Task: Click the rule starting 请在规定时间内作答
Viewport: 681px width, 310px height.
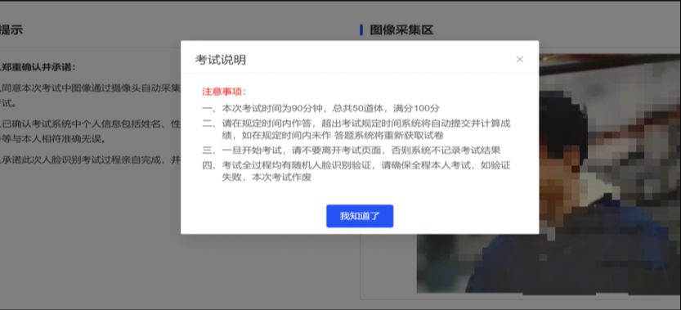Action: pyautogui.click(x=356, y=129)
